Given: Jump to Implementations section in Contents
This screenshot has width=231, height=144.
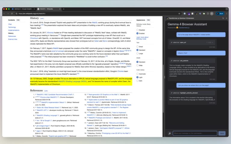Looking at the screenshot, I should tap(14, 30).
